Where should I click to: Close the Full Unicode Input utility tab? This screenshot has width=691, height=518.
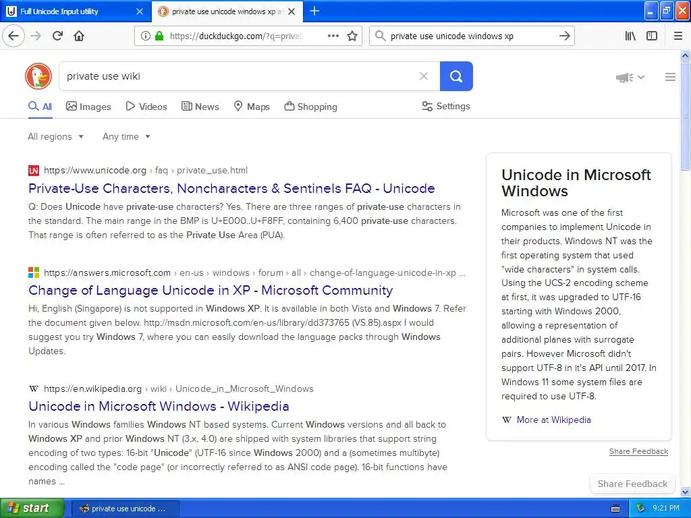pyautogui.click(x=140, y=11)
